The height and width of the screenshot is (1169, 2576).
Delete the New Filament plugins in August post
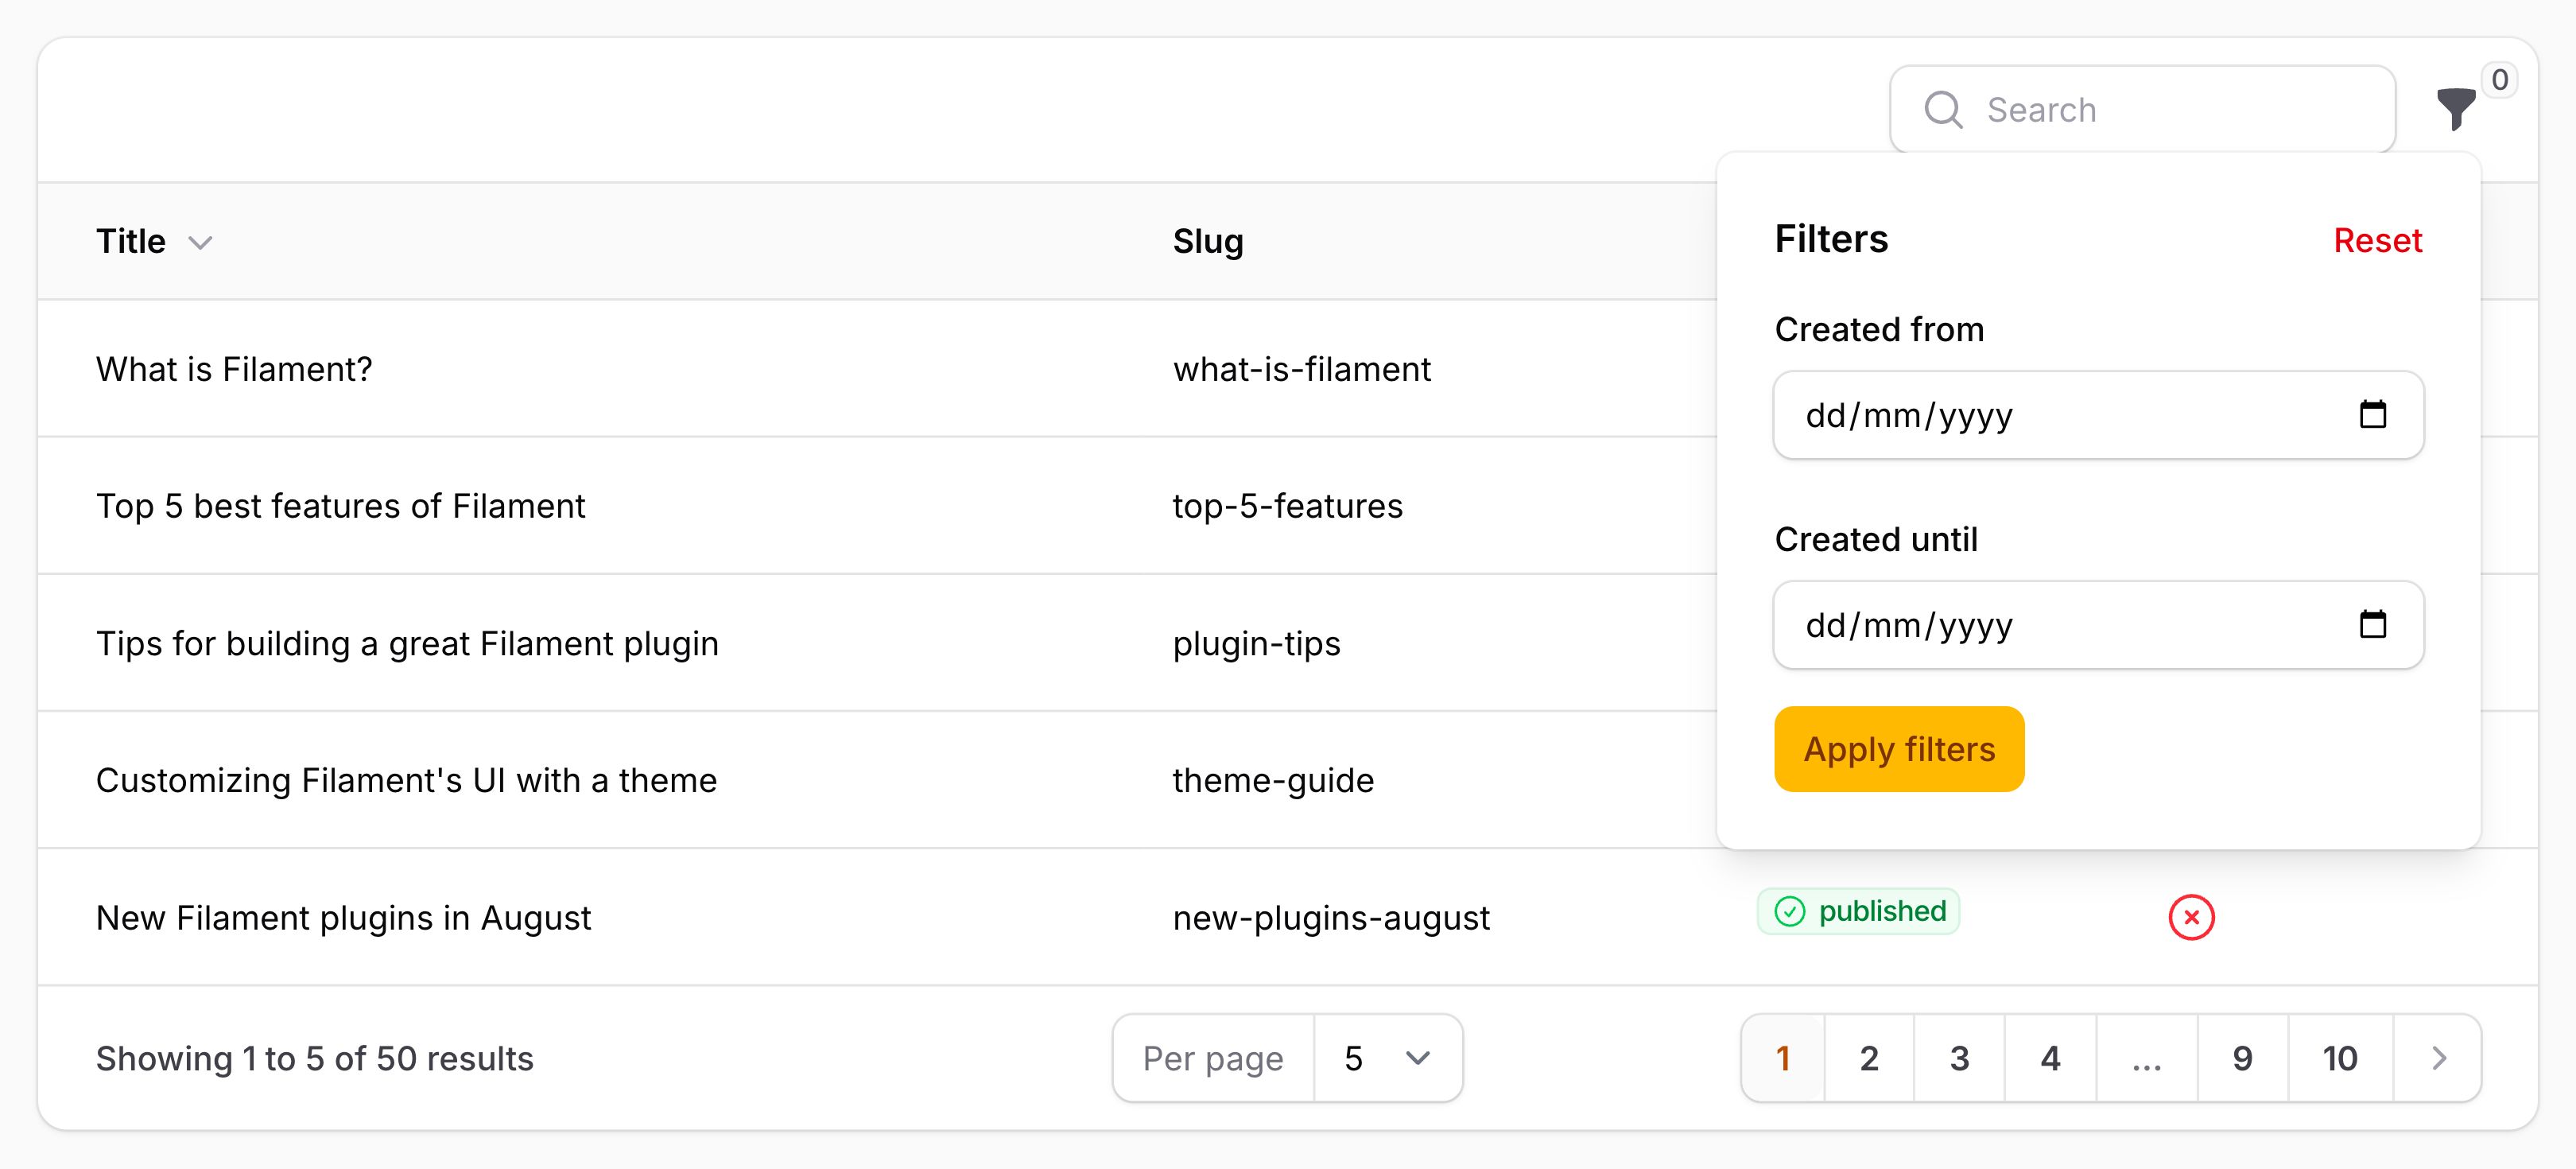pyautogui.click(x=2191, y=917)
